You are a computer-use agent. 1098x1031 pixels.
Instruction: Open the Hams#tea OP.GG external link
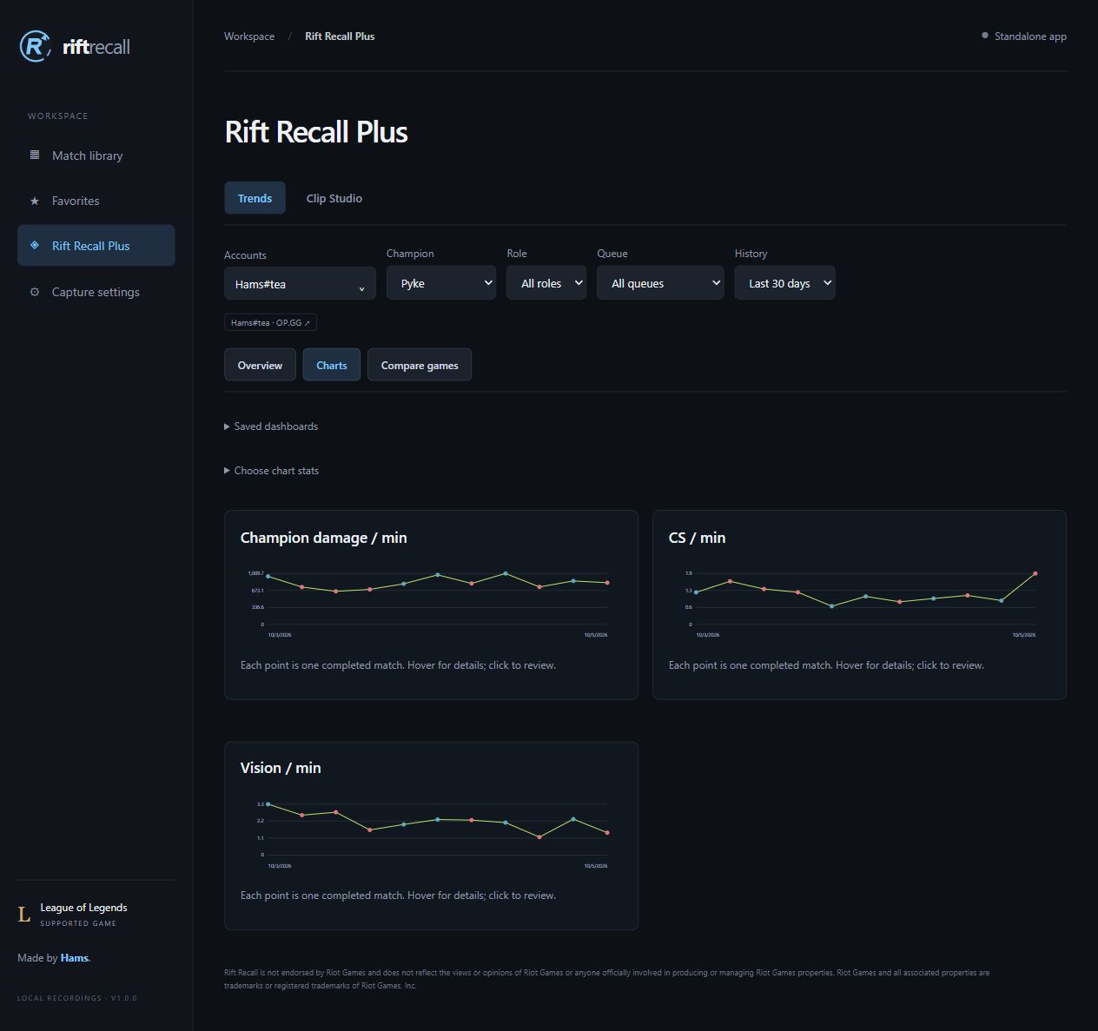tap(270, 322)
